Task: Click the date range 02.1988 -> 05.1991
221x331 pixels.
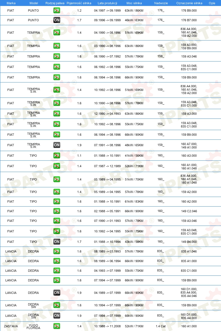Action: point(107,211)
